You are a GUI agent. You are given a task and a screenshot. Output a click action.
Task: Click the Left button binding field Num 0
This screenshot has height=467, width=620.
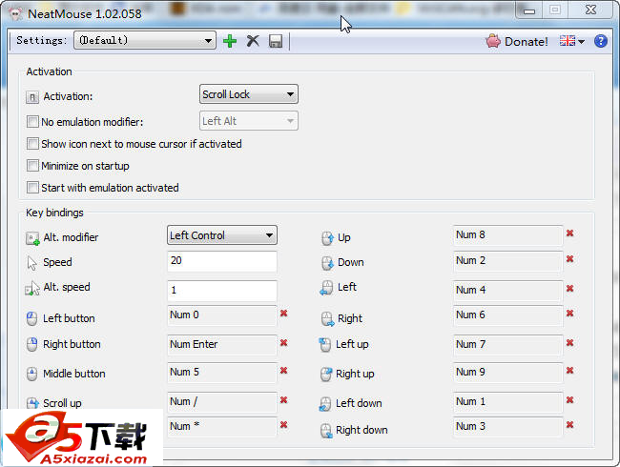(222, 315)
